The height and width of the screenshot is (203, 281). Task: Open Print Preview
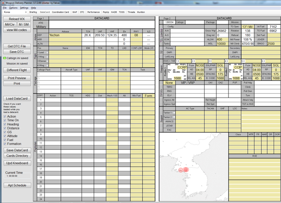click(x=17, y=78)
